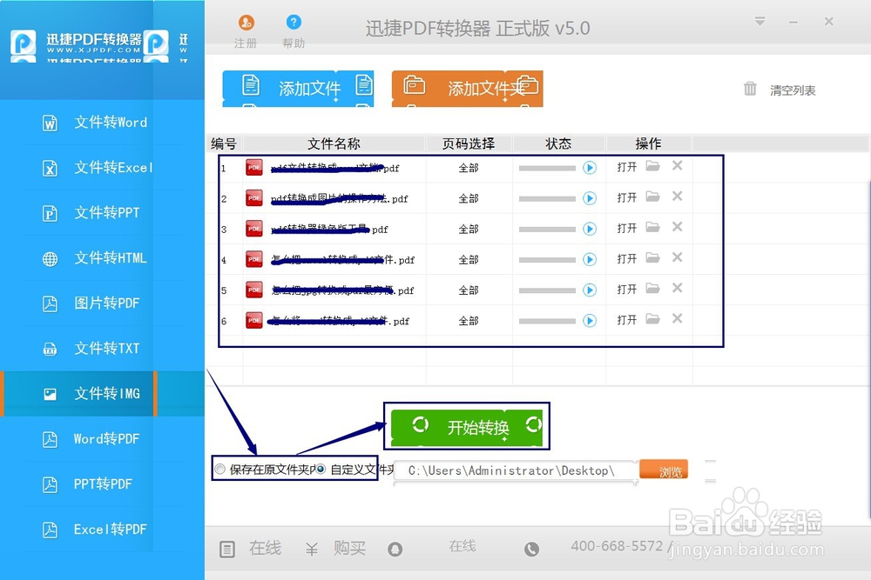Open output folder icon for row 3

point(652,227)
